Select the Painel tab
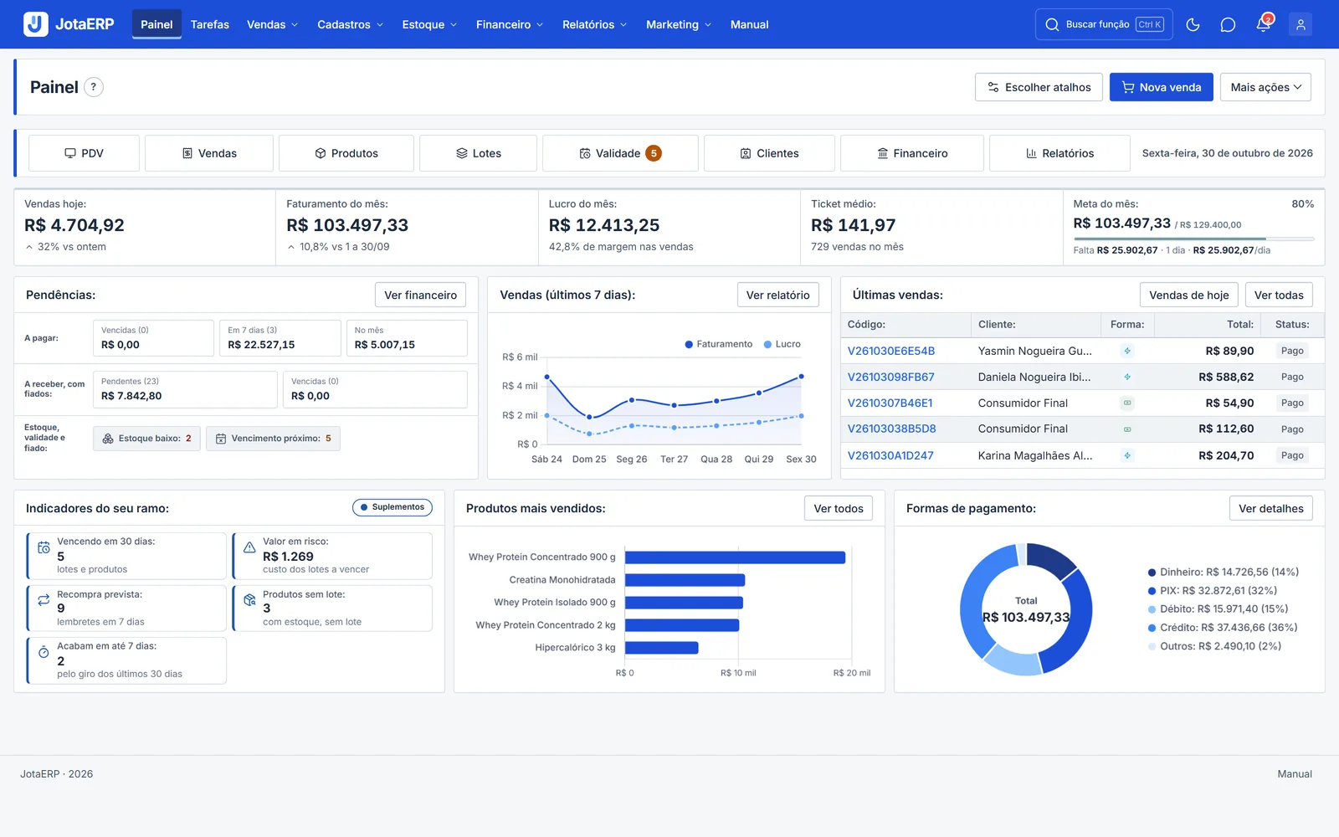This screenshot has width=1339, height=837. pos(156,25)
